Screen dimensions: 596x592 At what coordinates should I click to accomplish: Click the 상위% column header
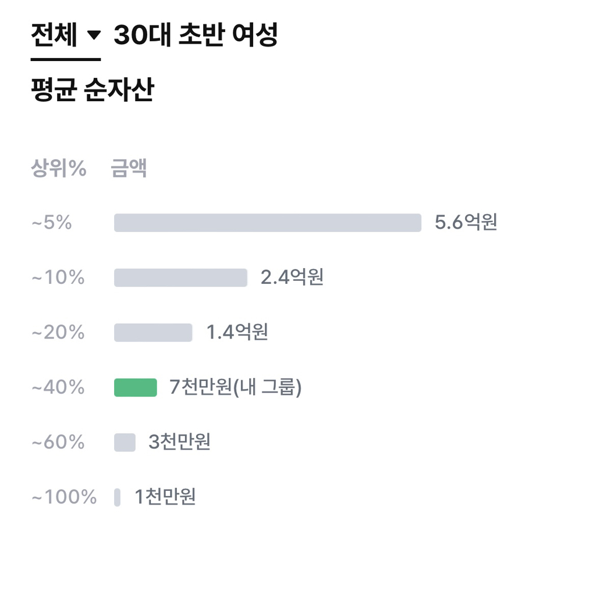59,169
